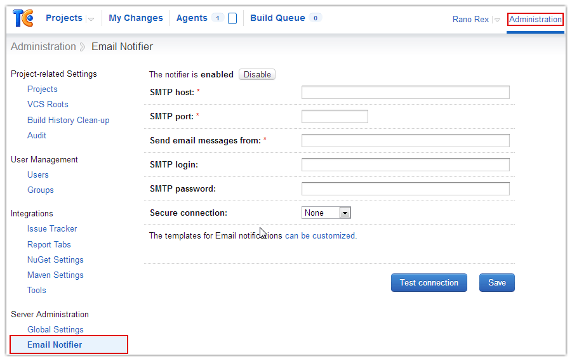Screen dimensions: 572x361
Task: Click the SMTP password field
Action: point(405,188)
